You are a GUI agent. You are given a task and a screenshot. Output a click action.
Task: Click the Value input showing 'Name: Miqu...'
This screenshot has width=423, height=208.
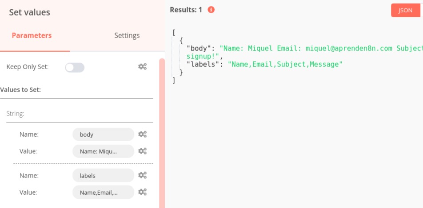coord(103,151)
